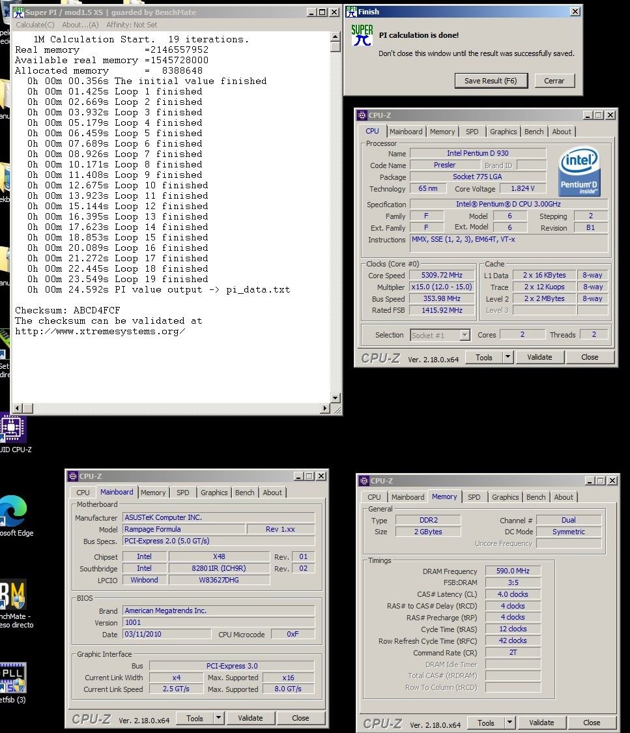Click the Loop 19 finished line
The height and width of the screenshot is (733, 630).
coord(117,279)
